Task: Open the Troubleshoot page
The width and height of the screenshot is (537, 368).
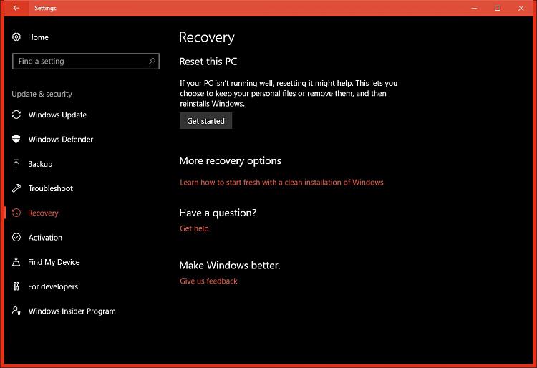Action: tap(50, 188)
